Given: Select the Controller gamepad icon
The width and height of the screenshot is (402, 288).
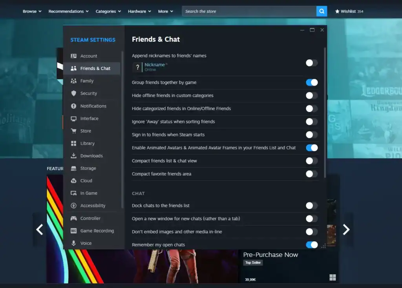Looking at the screenshot, I should pos(73,218).
